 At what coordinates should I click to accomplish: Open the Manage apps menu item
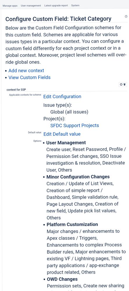pos(10,6)
